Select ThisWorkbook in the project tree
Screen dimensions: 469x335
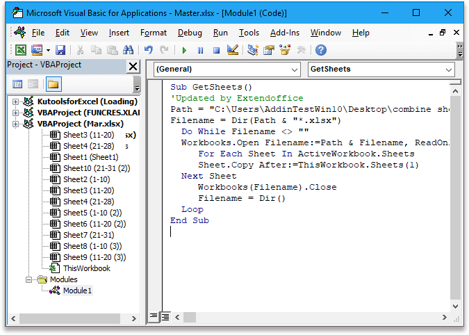pyautogui.click(x=87, y=268)
